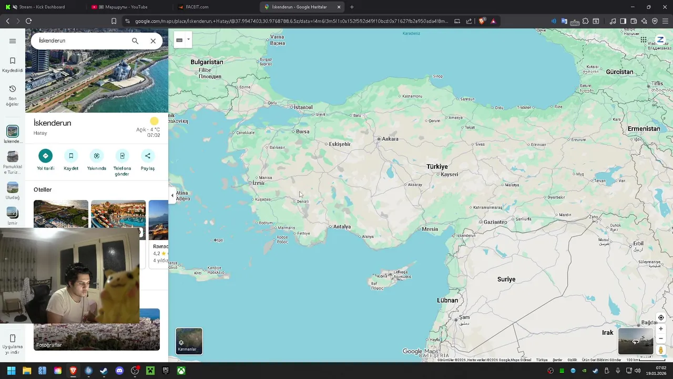673x379 pixels.
Task: Open the Windows Start menu
Action: coord(11,371)
